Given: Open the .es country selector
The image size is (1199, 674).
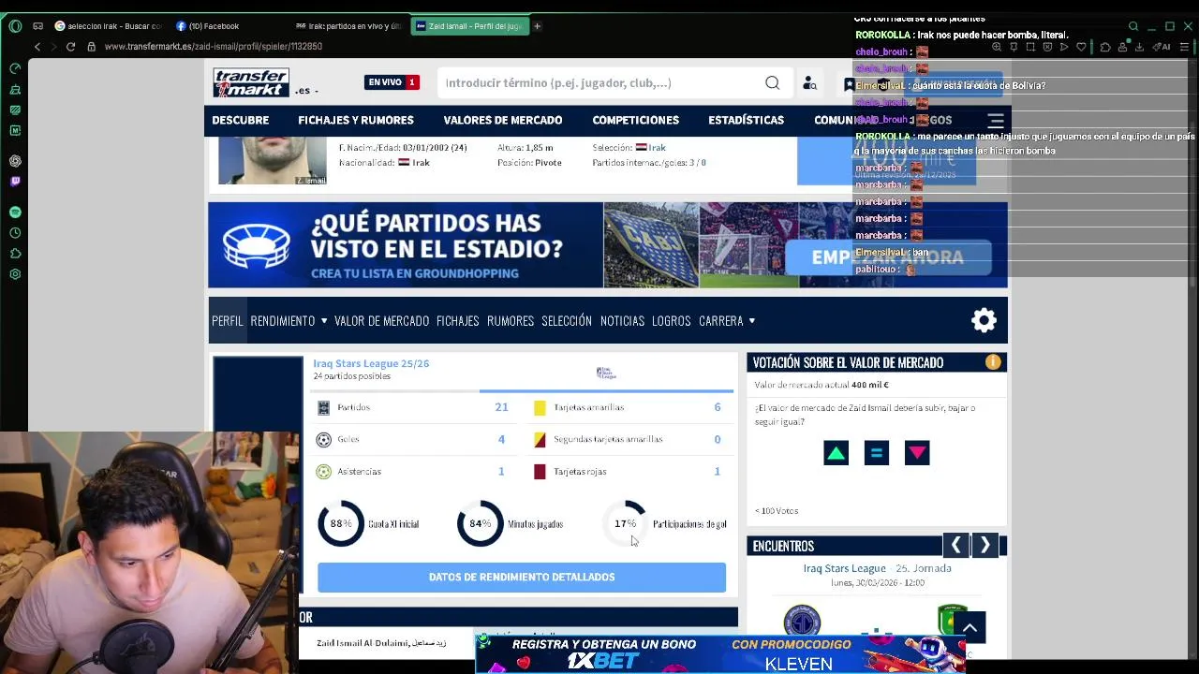Looking at the screenshot, I should click(x=306, y=91).
